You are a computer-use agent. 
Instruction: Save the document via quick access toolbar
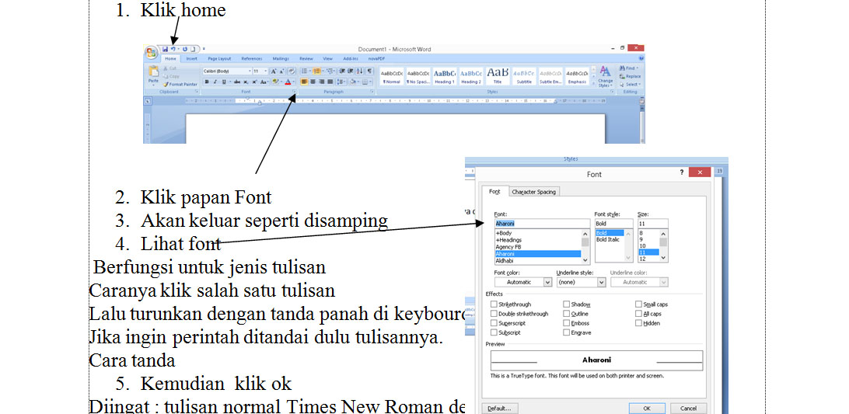[165, 49]
